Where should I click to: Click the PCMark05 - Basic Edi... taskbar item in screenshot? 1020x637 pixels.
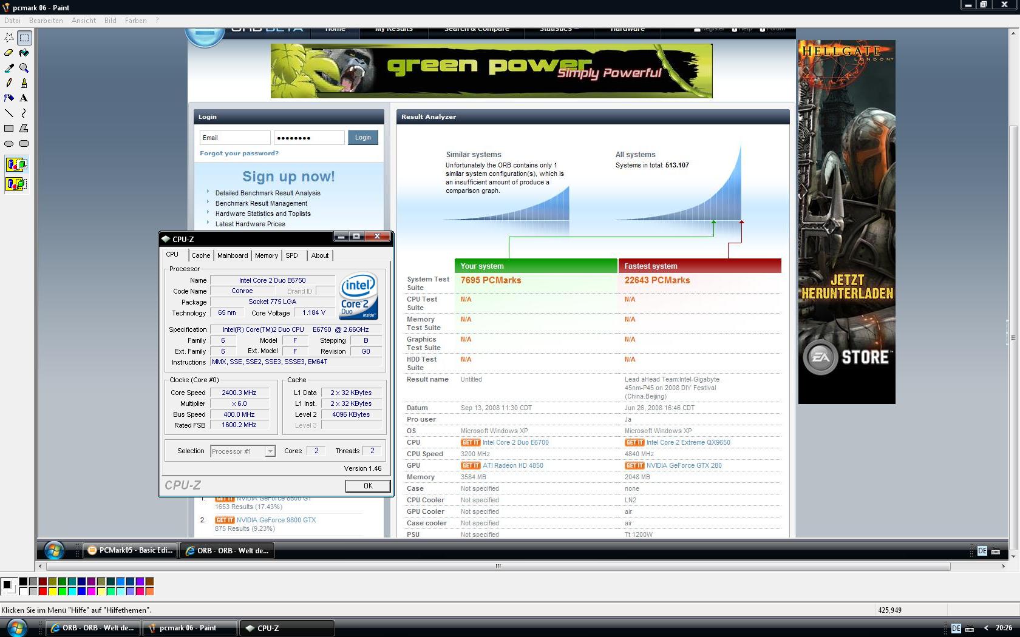[x=131, y=550]
